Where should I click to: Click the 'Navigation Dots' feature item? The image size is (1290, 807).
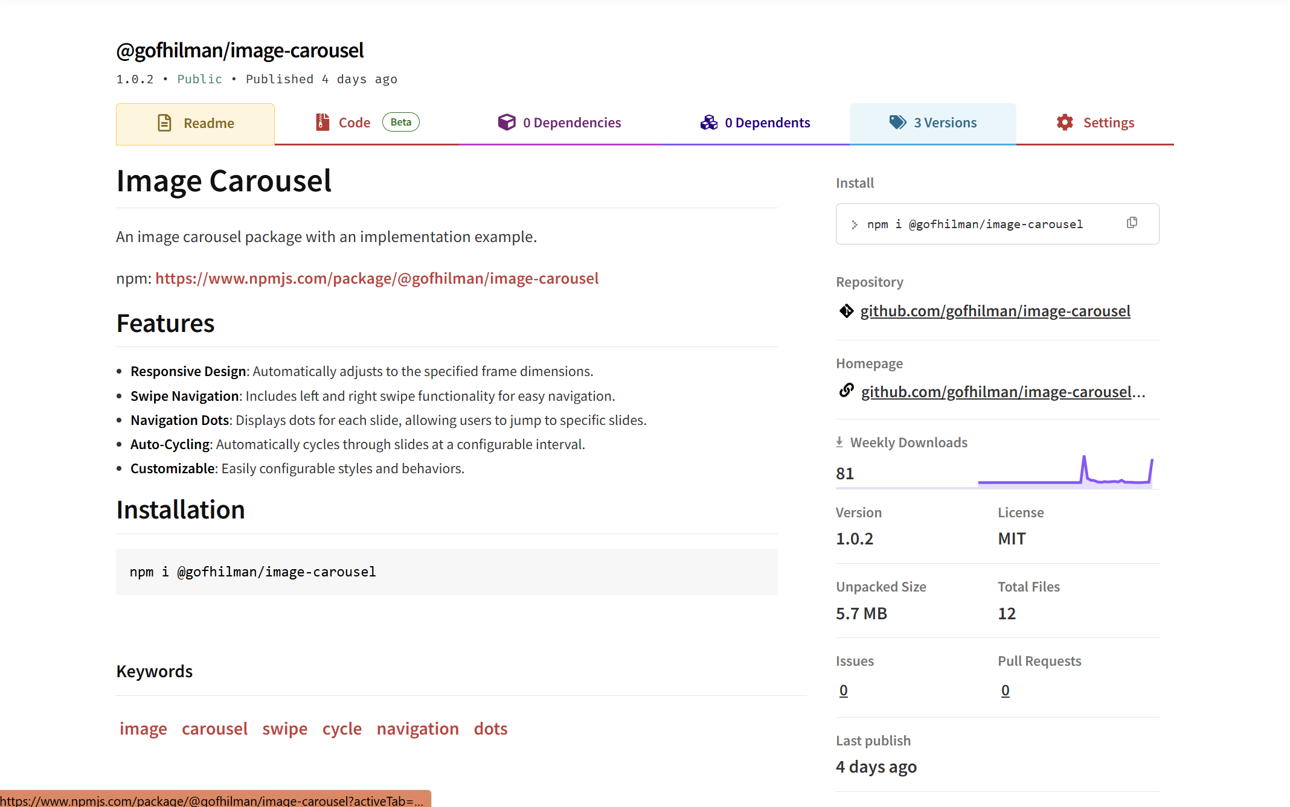[x=388, y=420]
